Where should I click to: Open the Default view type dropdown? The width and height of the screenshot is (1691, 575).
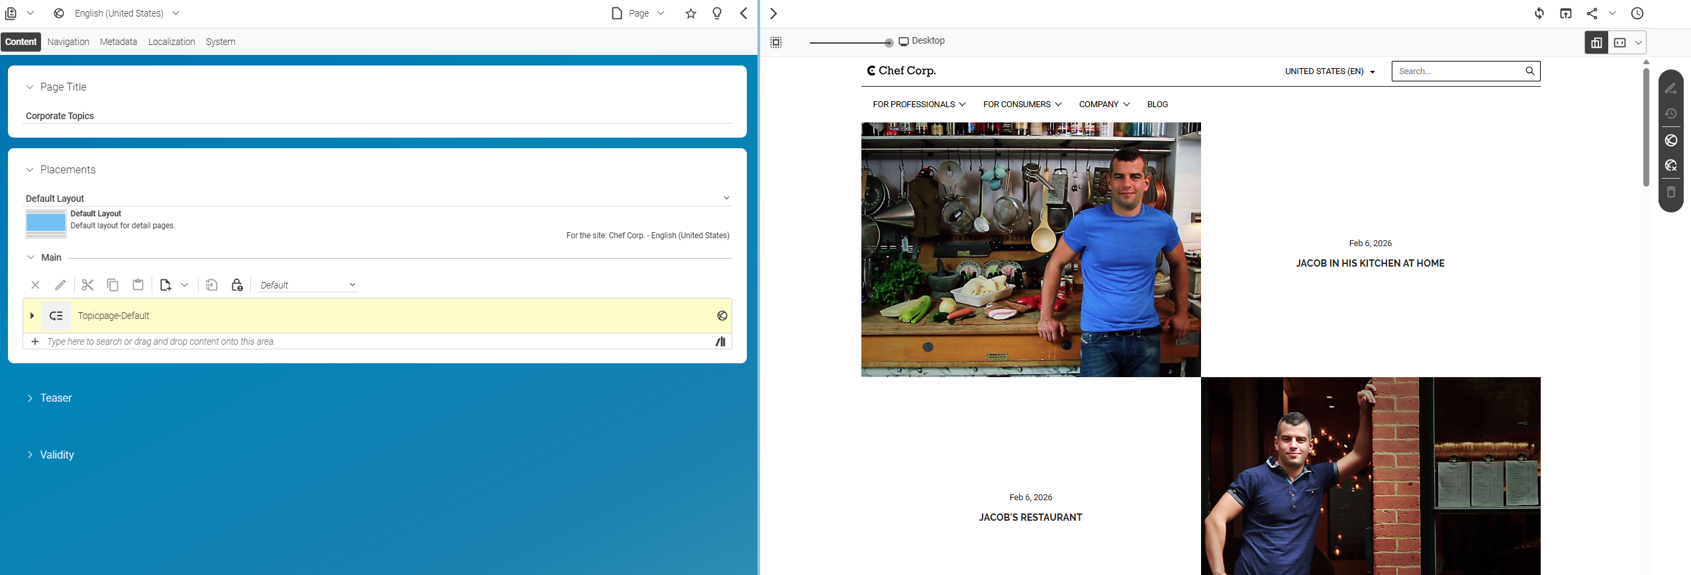[307, 285]
